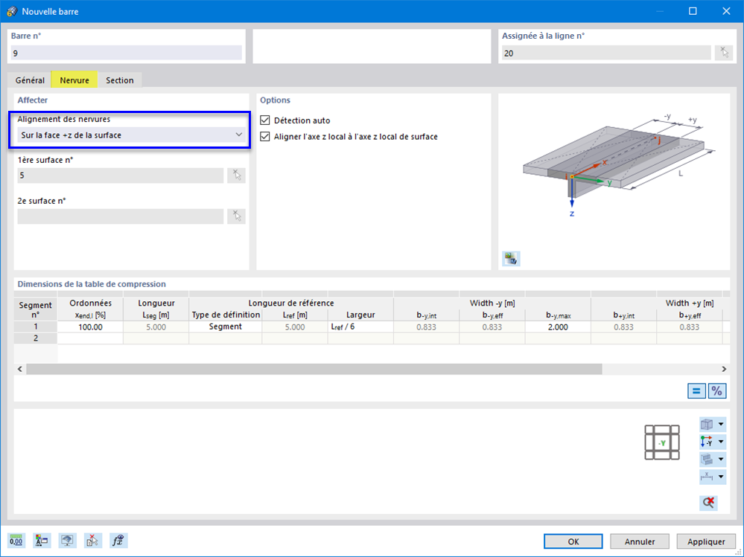
Task: Click the Nouvelle barre title bar app icon
Action: (12, 11)
